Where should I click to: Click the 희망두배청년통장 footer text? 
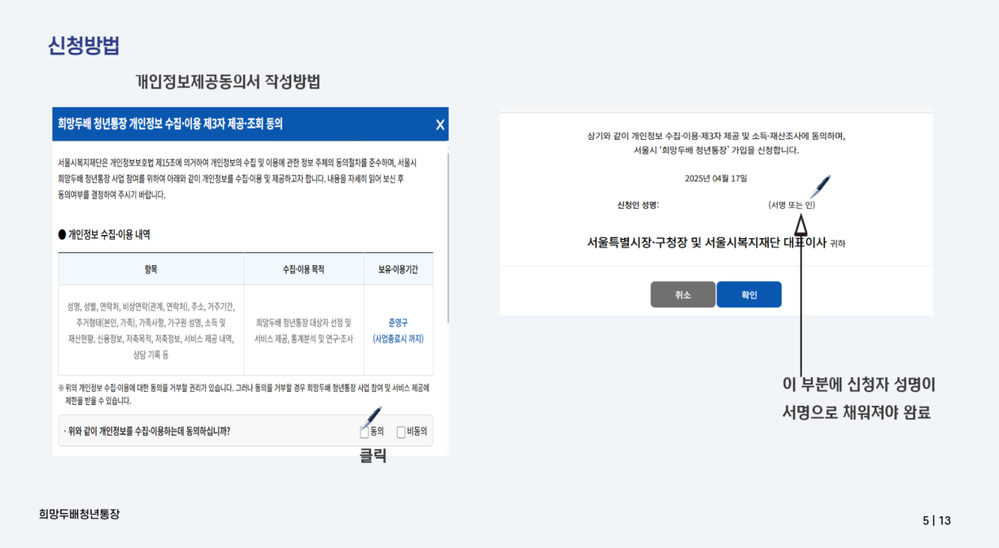(79, 514)
